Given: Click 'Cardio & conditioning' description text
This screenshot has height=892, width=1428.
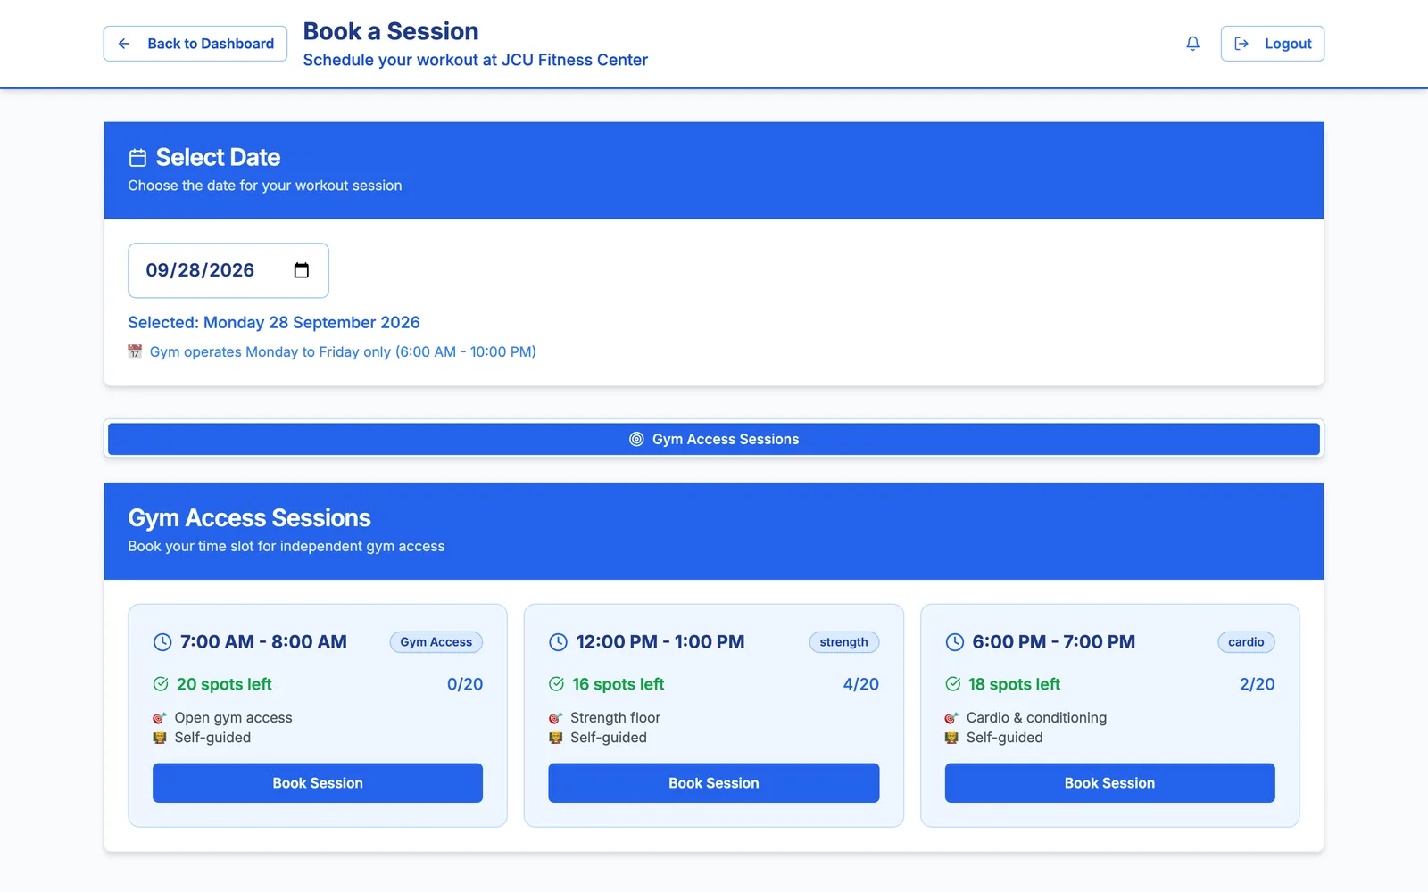Looking at the screenshot, I should (x=1037, y=718).
